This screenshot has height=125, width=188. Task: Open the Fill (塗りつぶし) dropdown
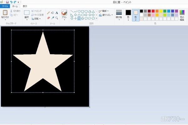[105, 15]
